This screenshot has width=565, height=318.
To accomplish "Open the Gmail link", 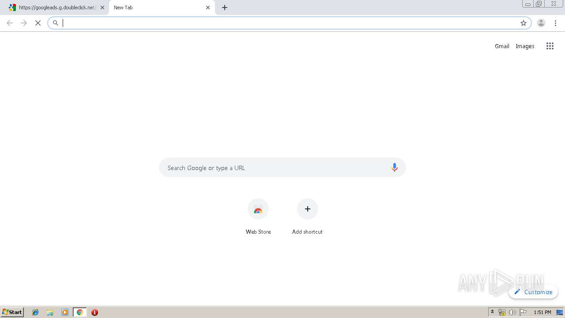I will [x=502, y=46].
